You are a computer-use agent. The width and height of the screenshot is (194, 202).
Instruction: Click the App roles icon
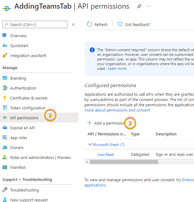click(x=5, y=138)
